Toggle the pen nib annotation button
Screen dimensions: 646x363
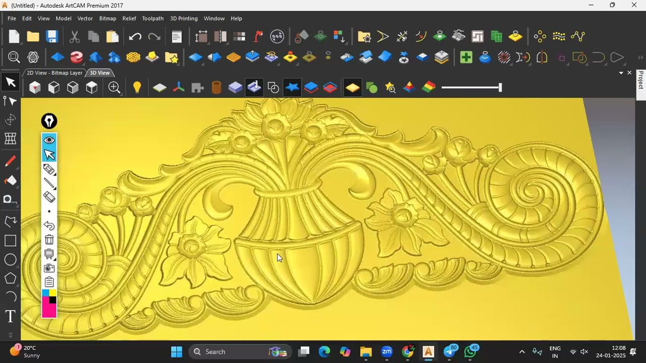(49, 121)
